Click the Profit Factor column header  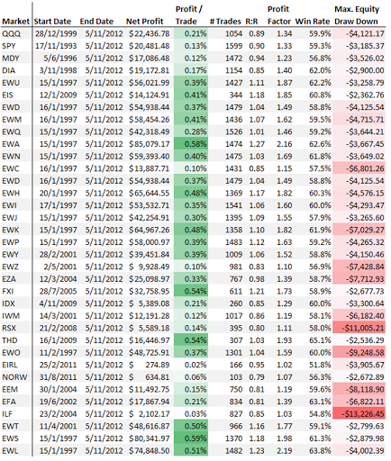(x=279, y=15)
